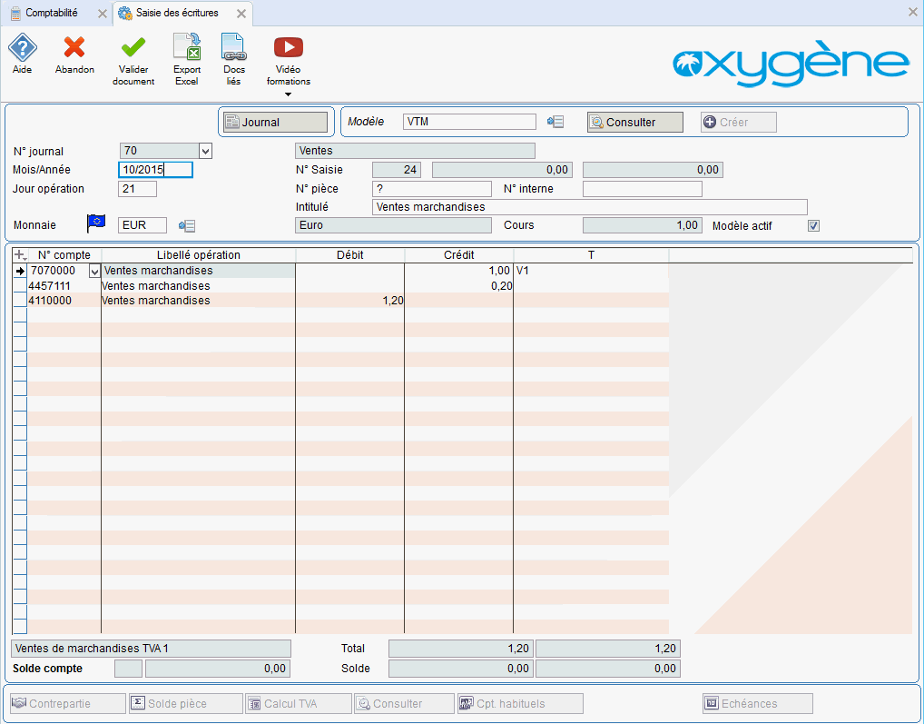Click the Journal button
This screenshot has width=924, height=724.
(275, 122)
